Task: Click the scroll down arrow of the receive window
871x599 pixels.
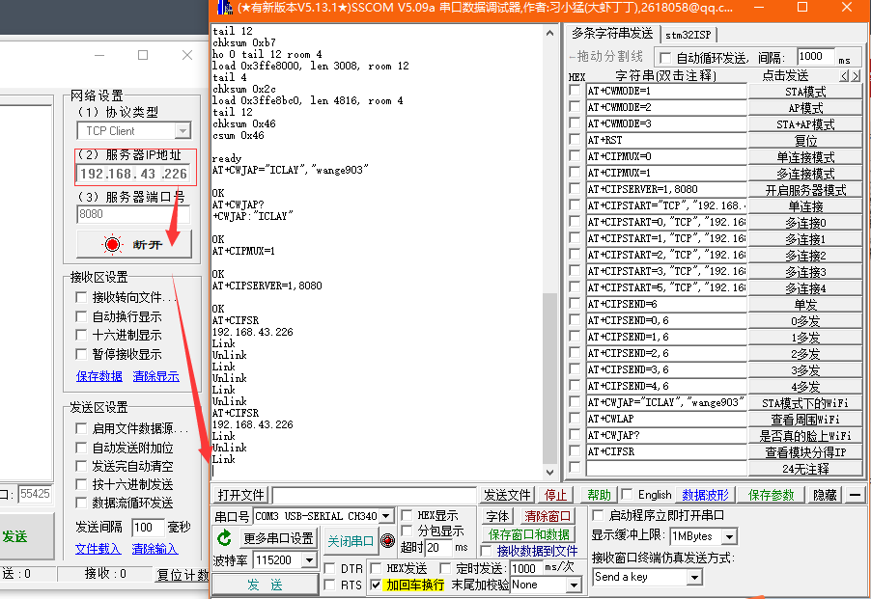Action: pyautogui.click(x=550, y=473)
